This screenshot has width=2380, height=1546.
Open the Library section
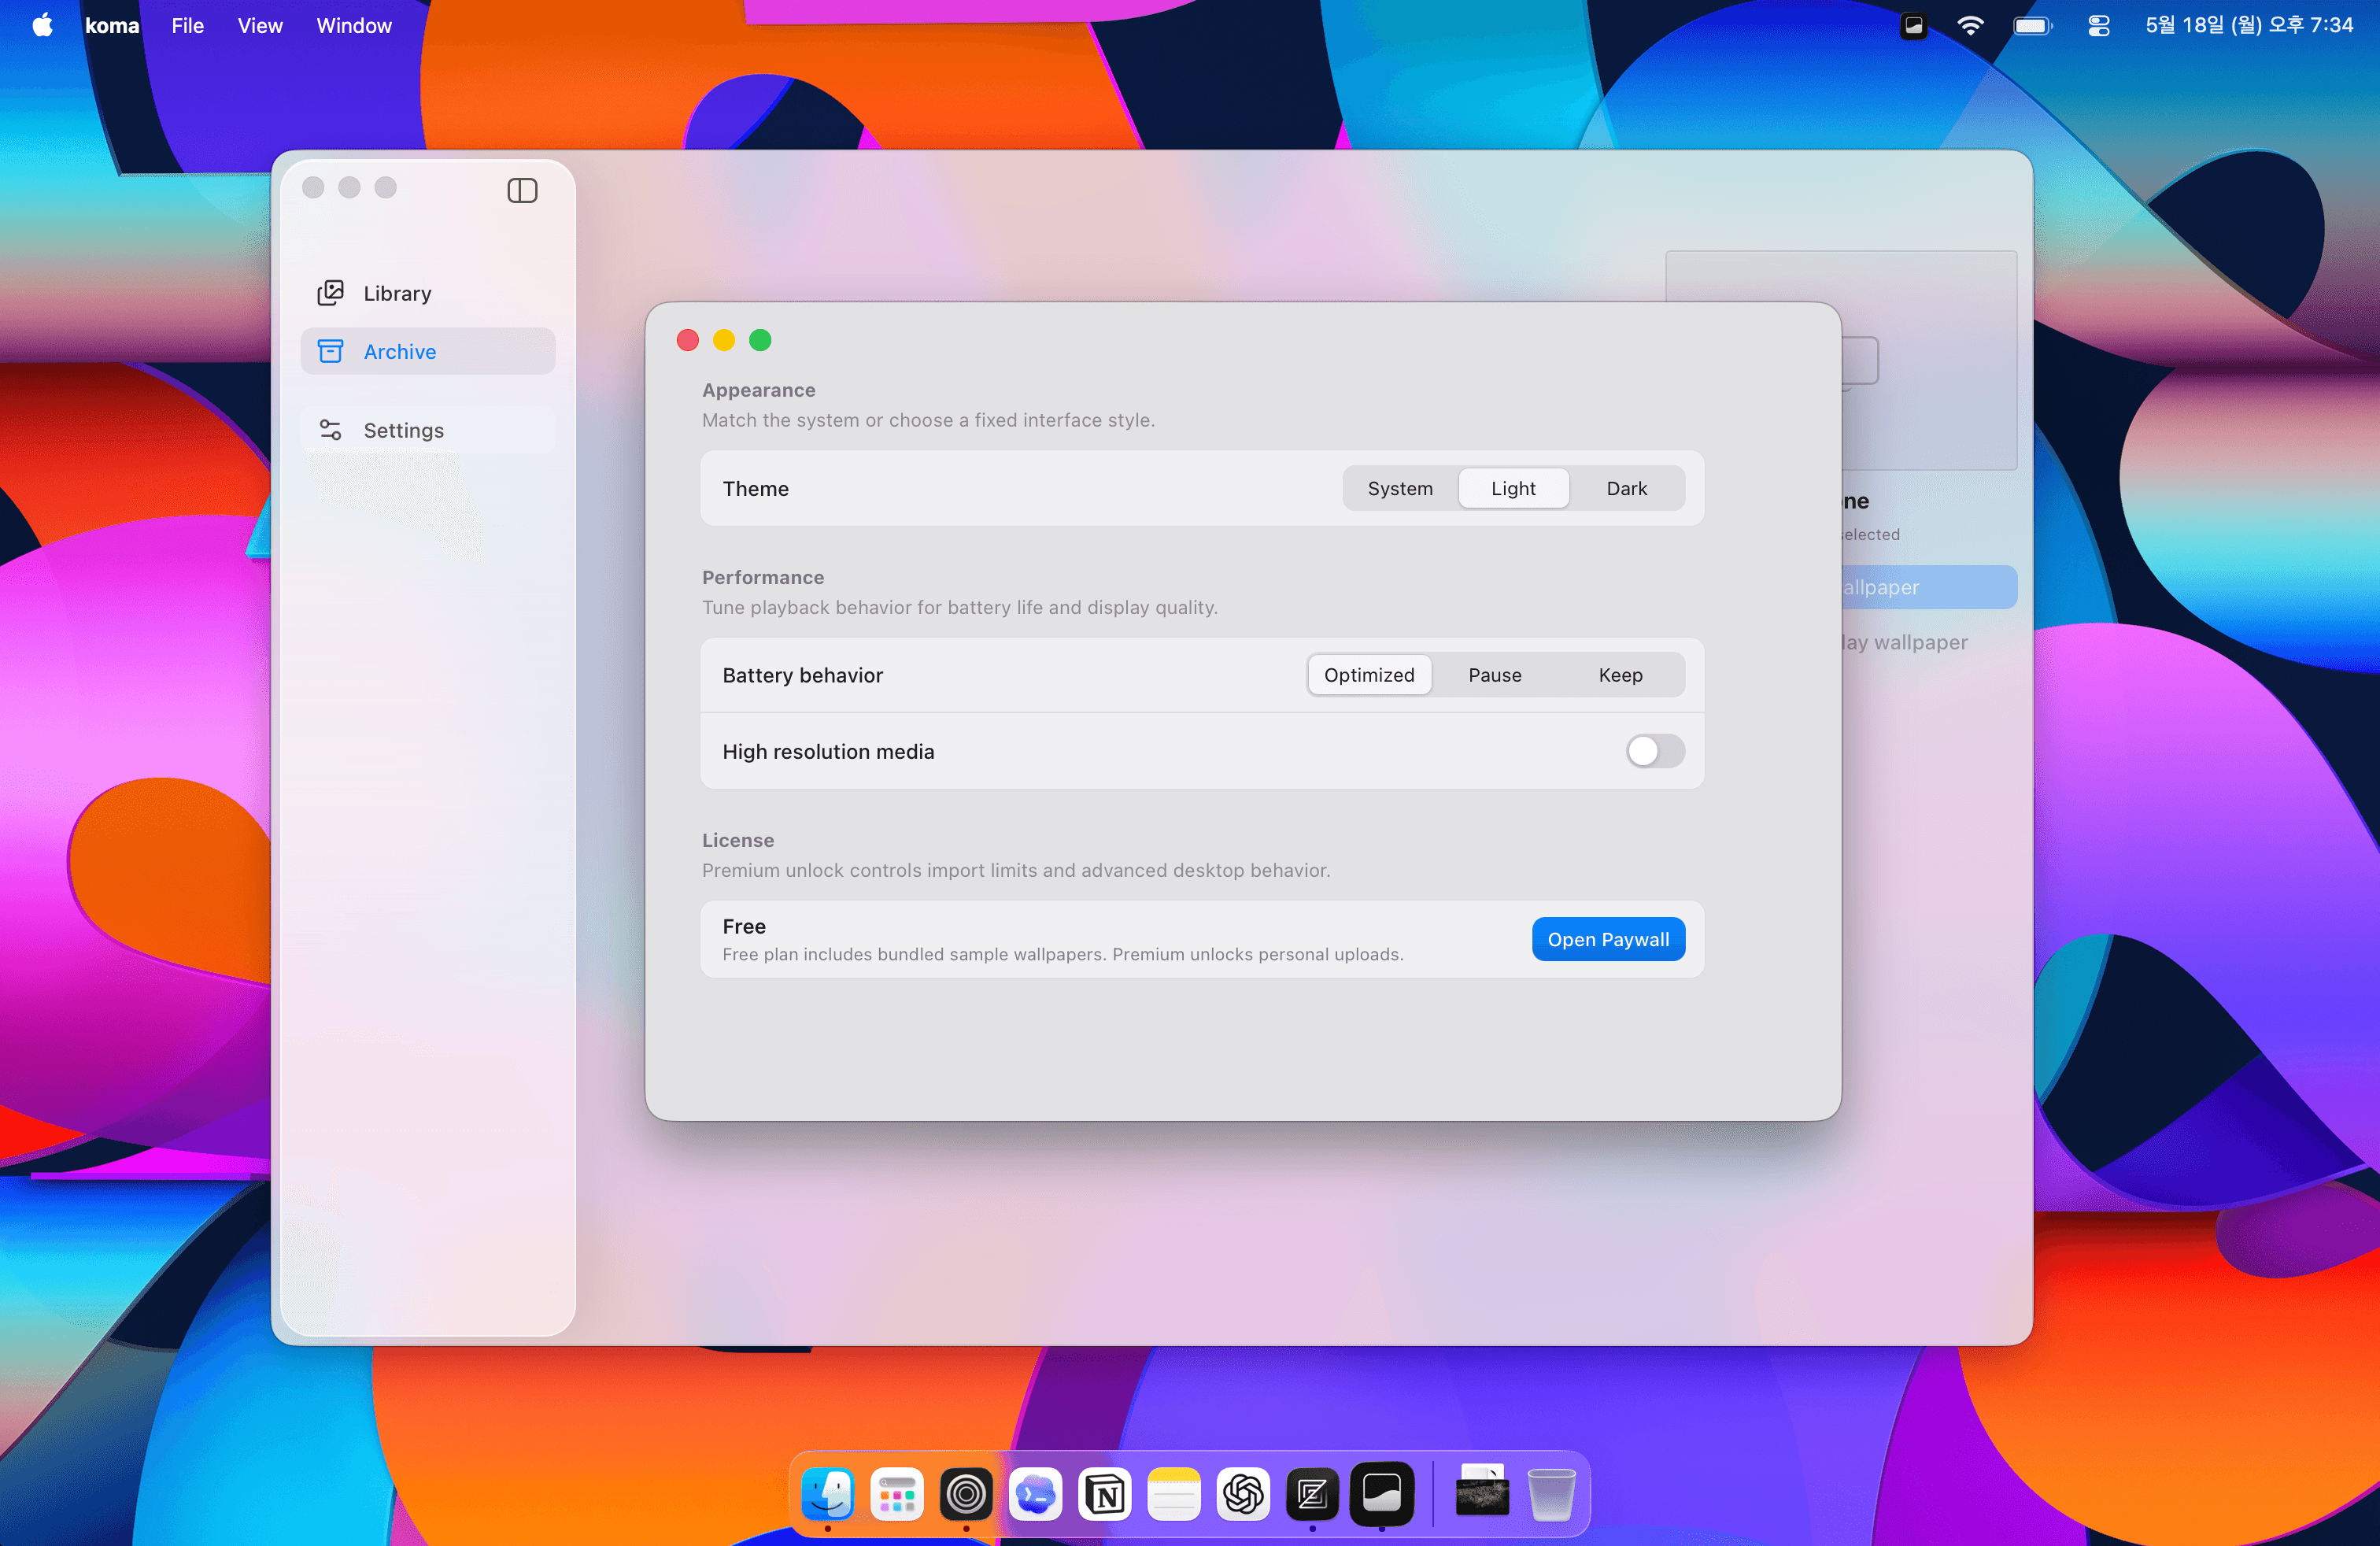point(428,293)
